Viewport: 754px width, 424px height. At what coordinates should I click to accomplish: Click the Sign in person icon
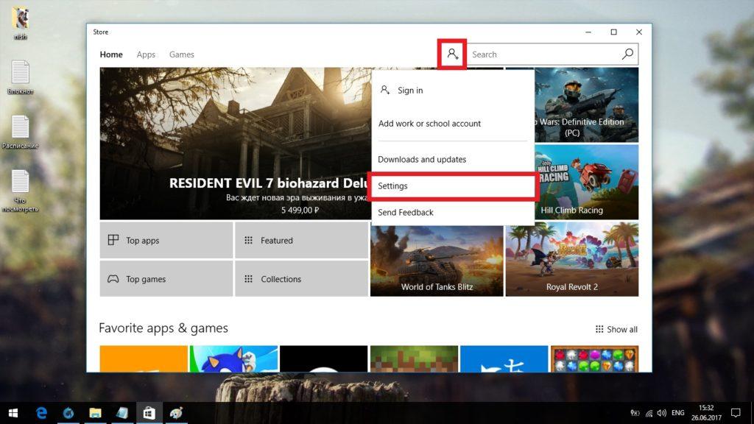tap(384, 90)
